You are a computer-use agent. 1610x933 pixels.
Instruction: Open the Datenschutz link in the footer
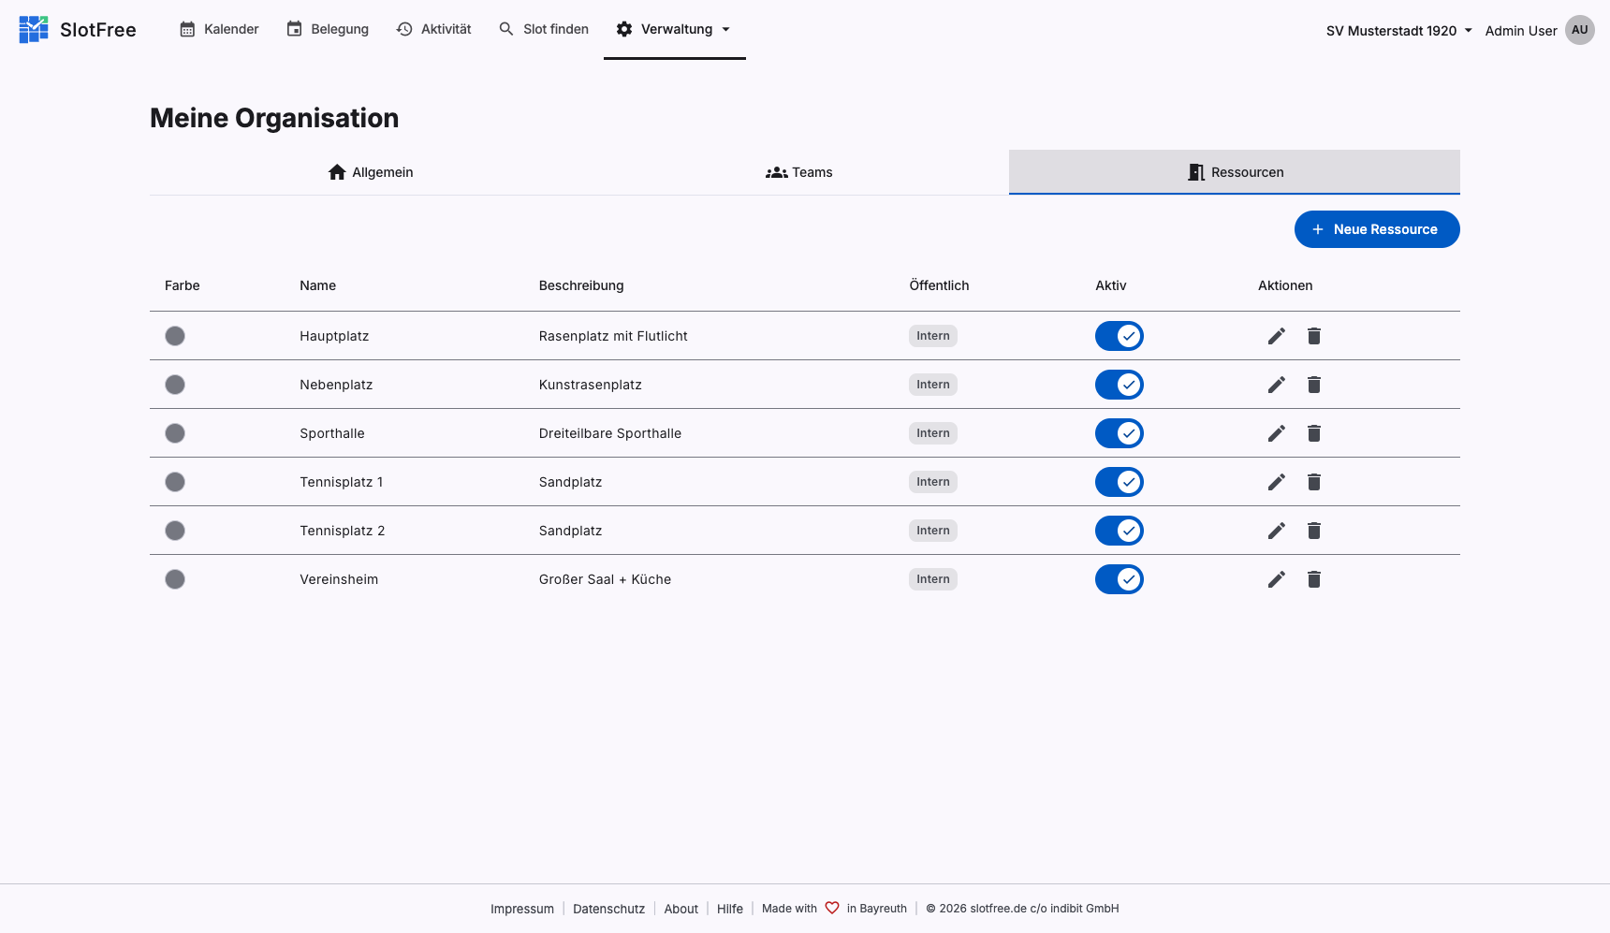pos(608,909)
